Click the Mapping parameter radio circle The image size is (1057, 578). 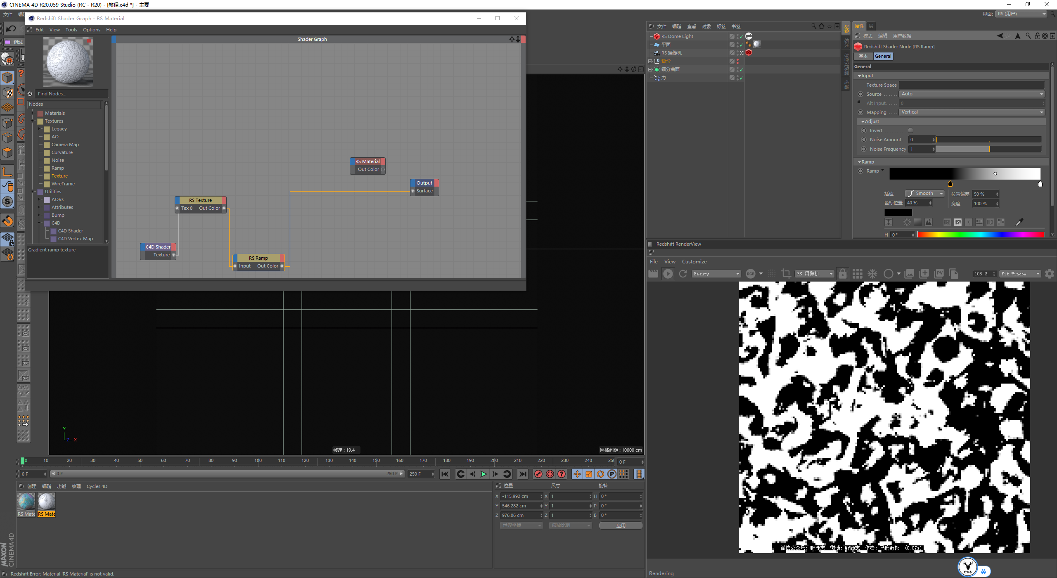[860, 112]
